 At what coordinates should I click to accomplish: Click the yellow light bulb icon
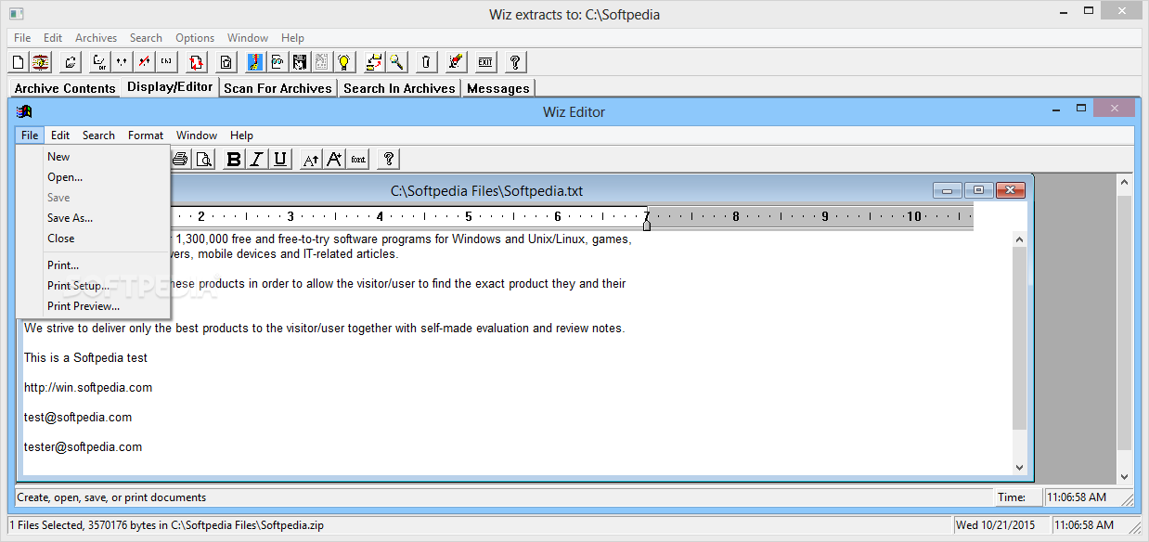344,62
